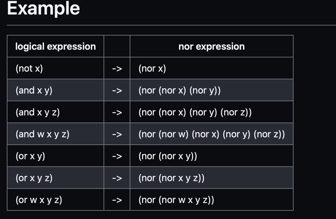Click the (and x y) cell

click(56, 90)
